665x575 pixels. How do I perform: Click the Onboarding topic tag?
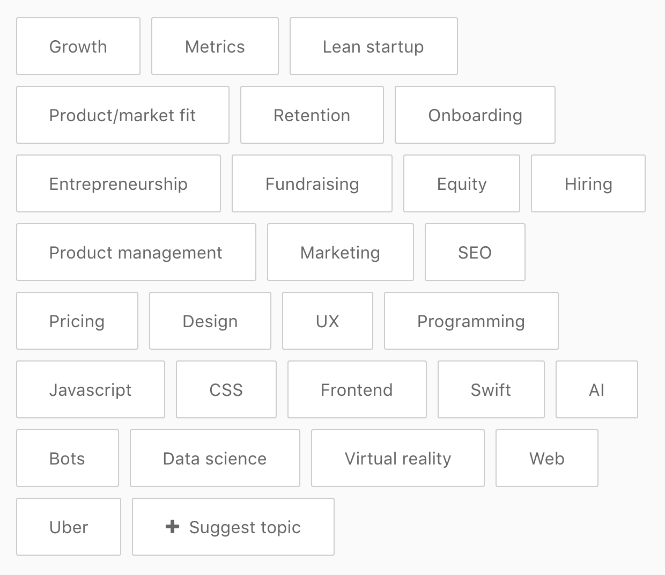point(475,115)
